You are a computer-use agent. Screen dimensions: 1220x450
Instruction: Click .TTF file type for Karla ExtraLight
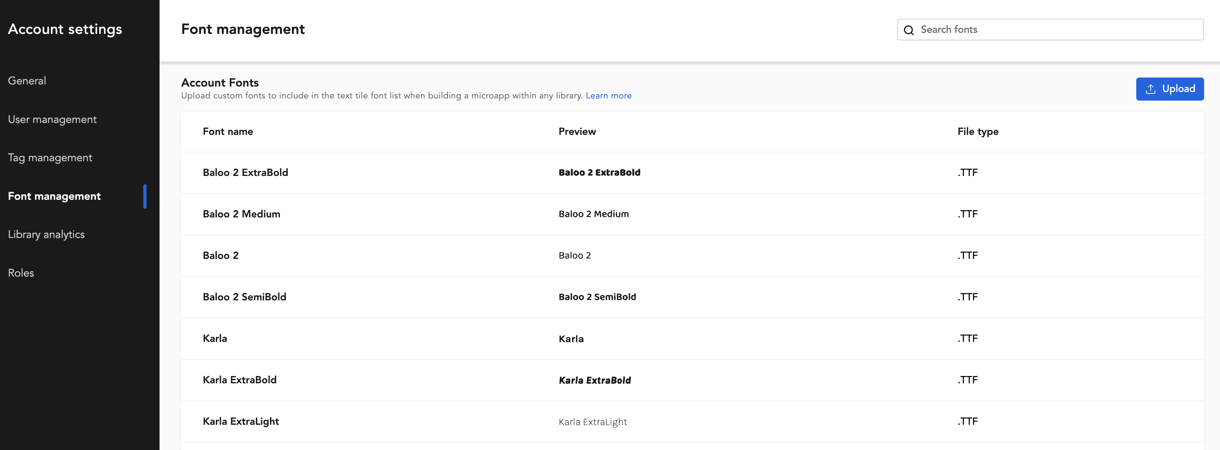tap(967, 422)
